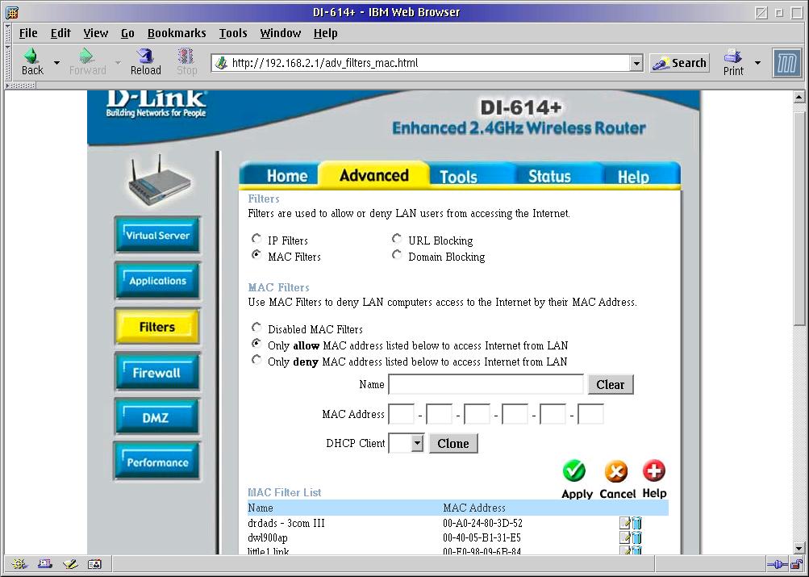Select the IP Filters radio button
Screen dimensions: 809x577
(256, 238)
